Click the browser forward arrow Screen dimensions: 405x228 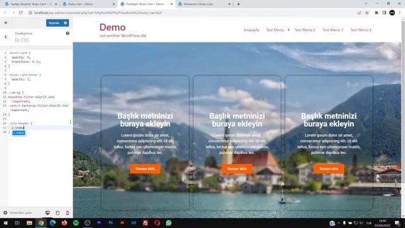(x=13, y=13)
